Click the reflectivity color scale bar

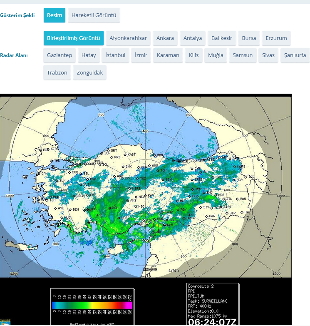tap(92, 305)
